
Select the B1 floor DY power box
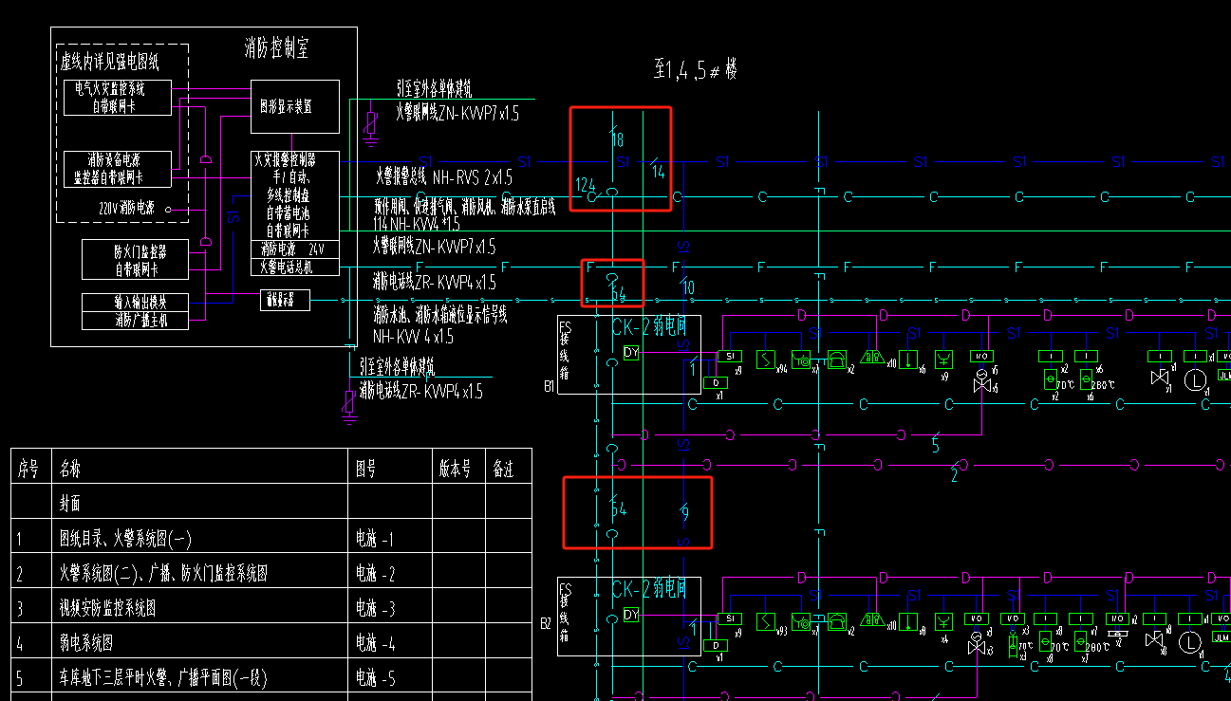(632, 353)
